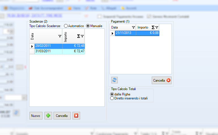This screenshot has width=218, height=135.
Task: Click the sum icon in Pagamenti Importo column
Action: 153,27
